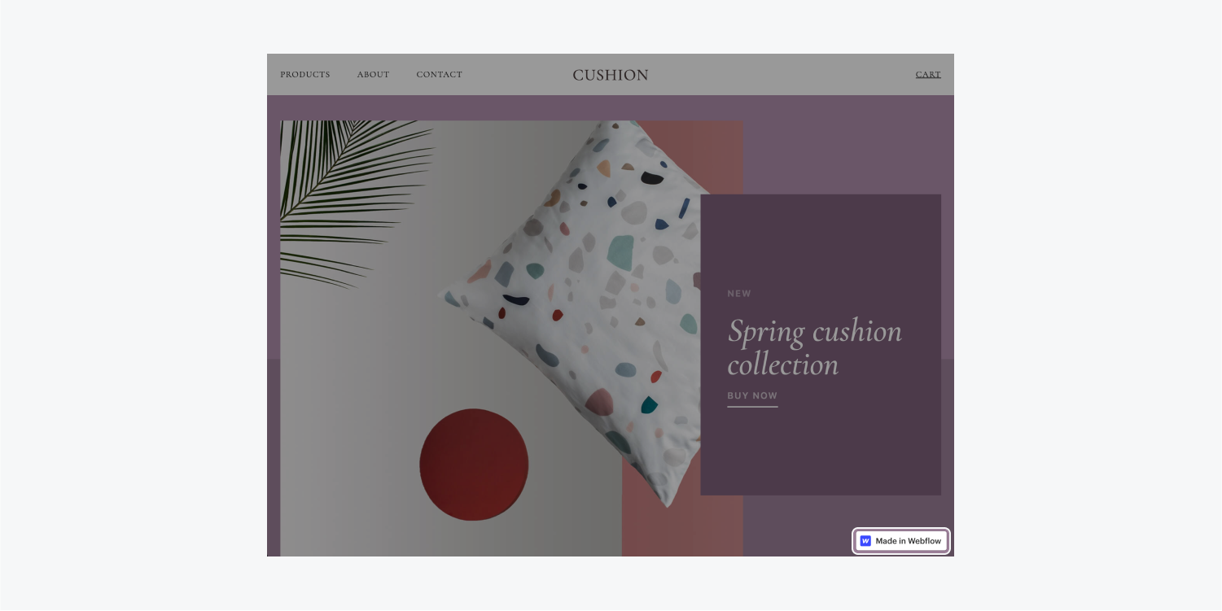The height and width of the screenshot is (611, 1222).
Task: Click the BUY NOW link
Action: (x=752, y=396)
